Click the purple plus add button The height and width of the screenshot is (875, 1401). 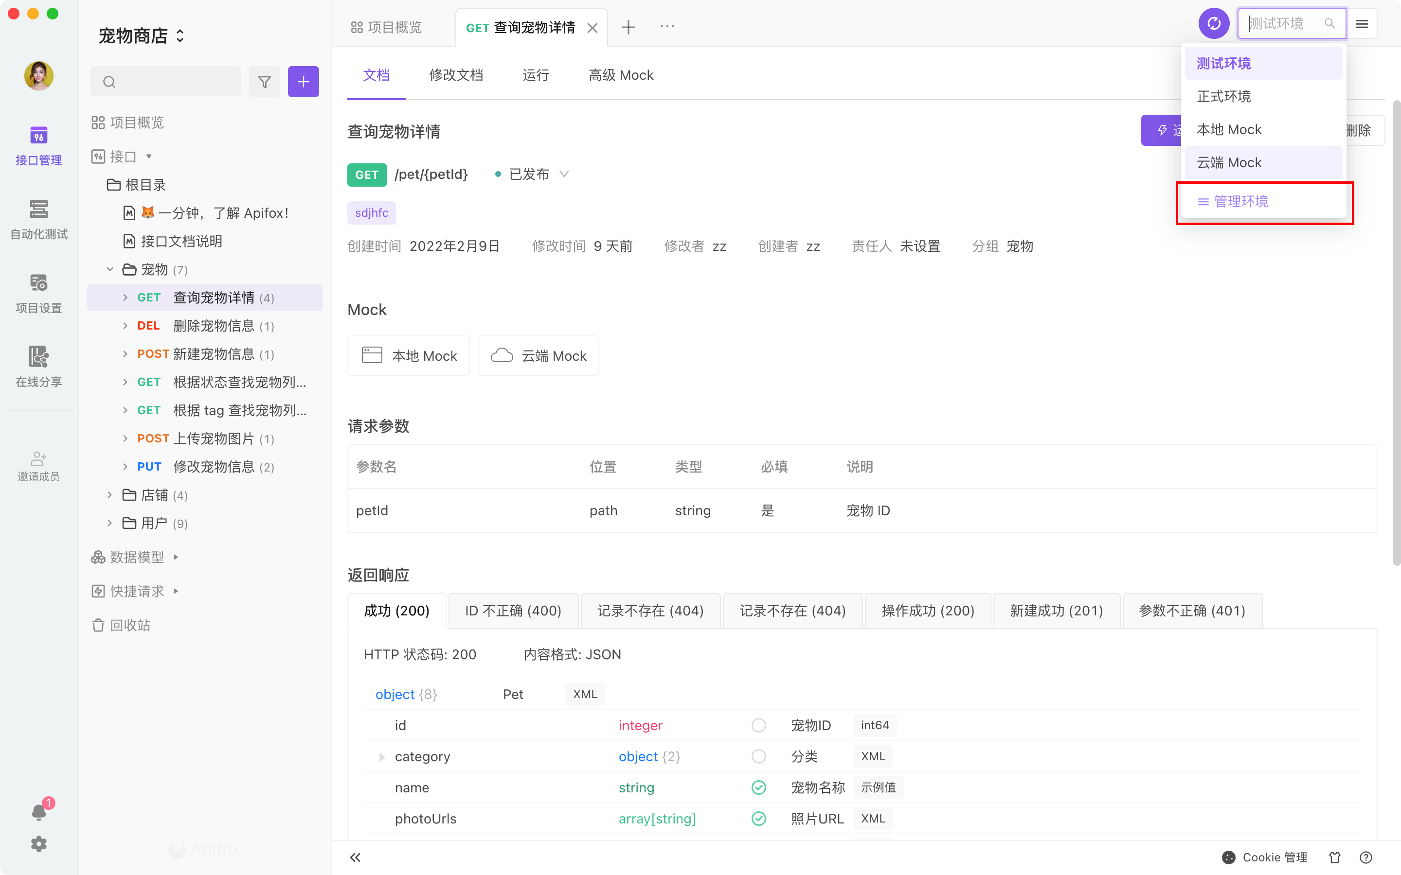click(304, 82)
